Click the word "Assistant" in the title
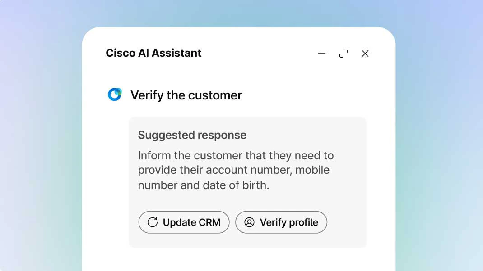The image size is (483, 271). pos(176,53)
